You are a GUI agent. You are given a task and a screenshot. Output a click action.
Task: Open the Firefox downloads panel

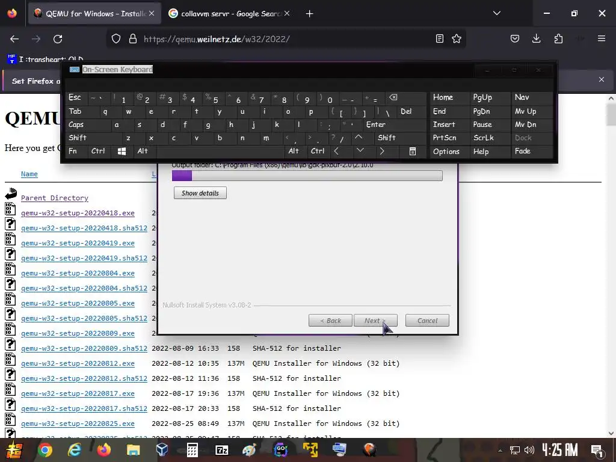(536, 38)
